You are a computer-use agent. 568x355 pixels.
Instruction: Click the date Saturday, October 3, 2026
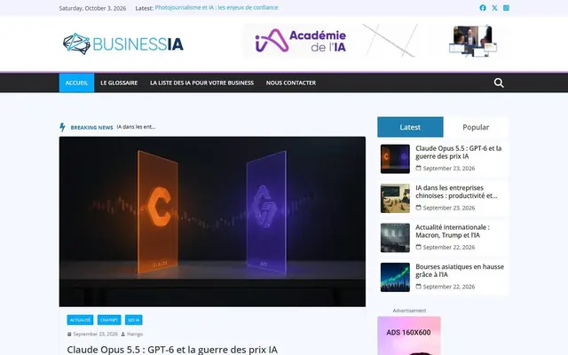(x=92, y=8)
